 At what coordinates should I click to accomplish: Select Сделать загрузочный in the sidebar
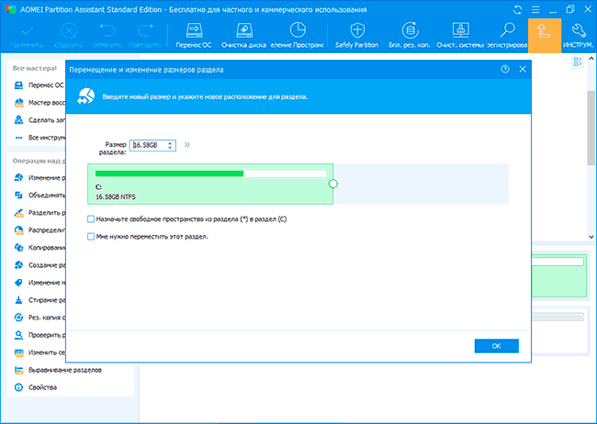(39, 120)
